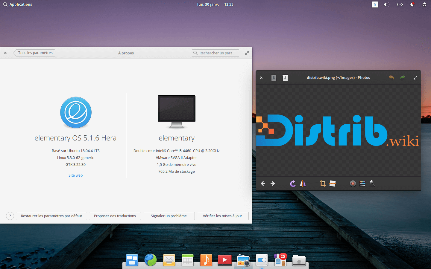
Task: Open the color Adjust tool in Photos
Action: 362,184
